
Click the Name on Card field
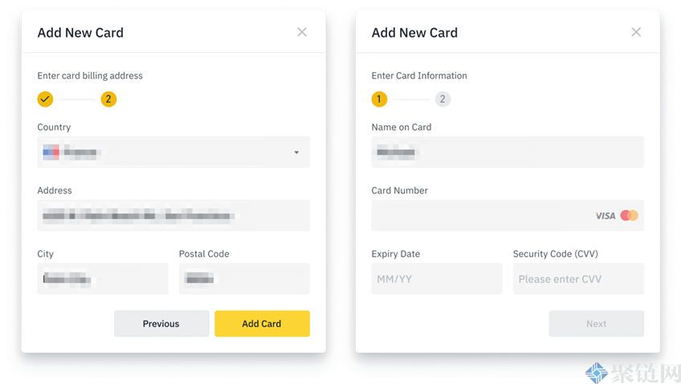point(507,152)
